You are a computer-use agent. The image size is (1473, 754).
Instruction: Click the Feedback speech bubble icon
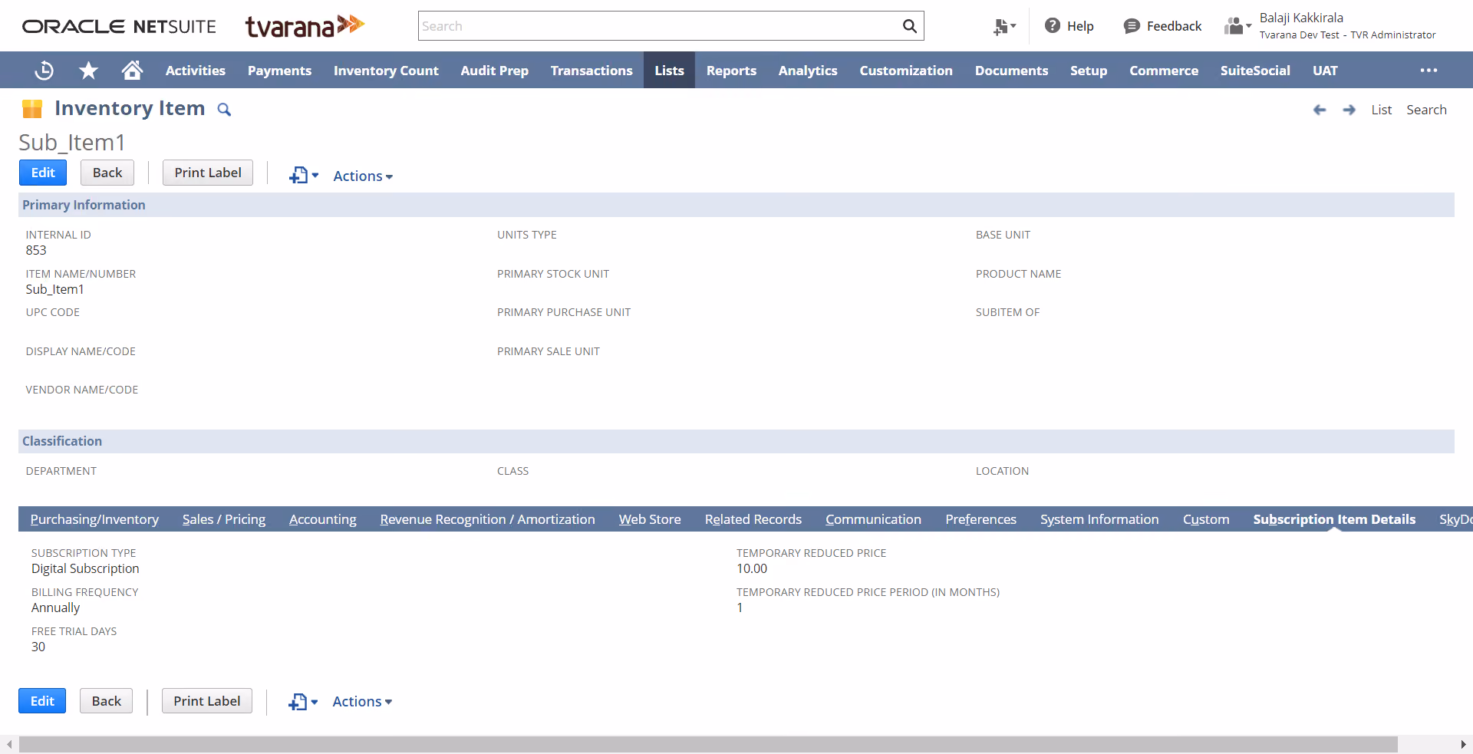pos(1132,26)
